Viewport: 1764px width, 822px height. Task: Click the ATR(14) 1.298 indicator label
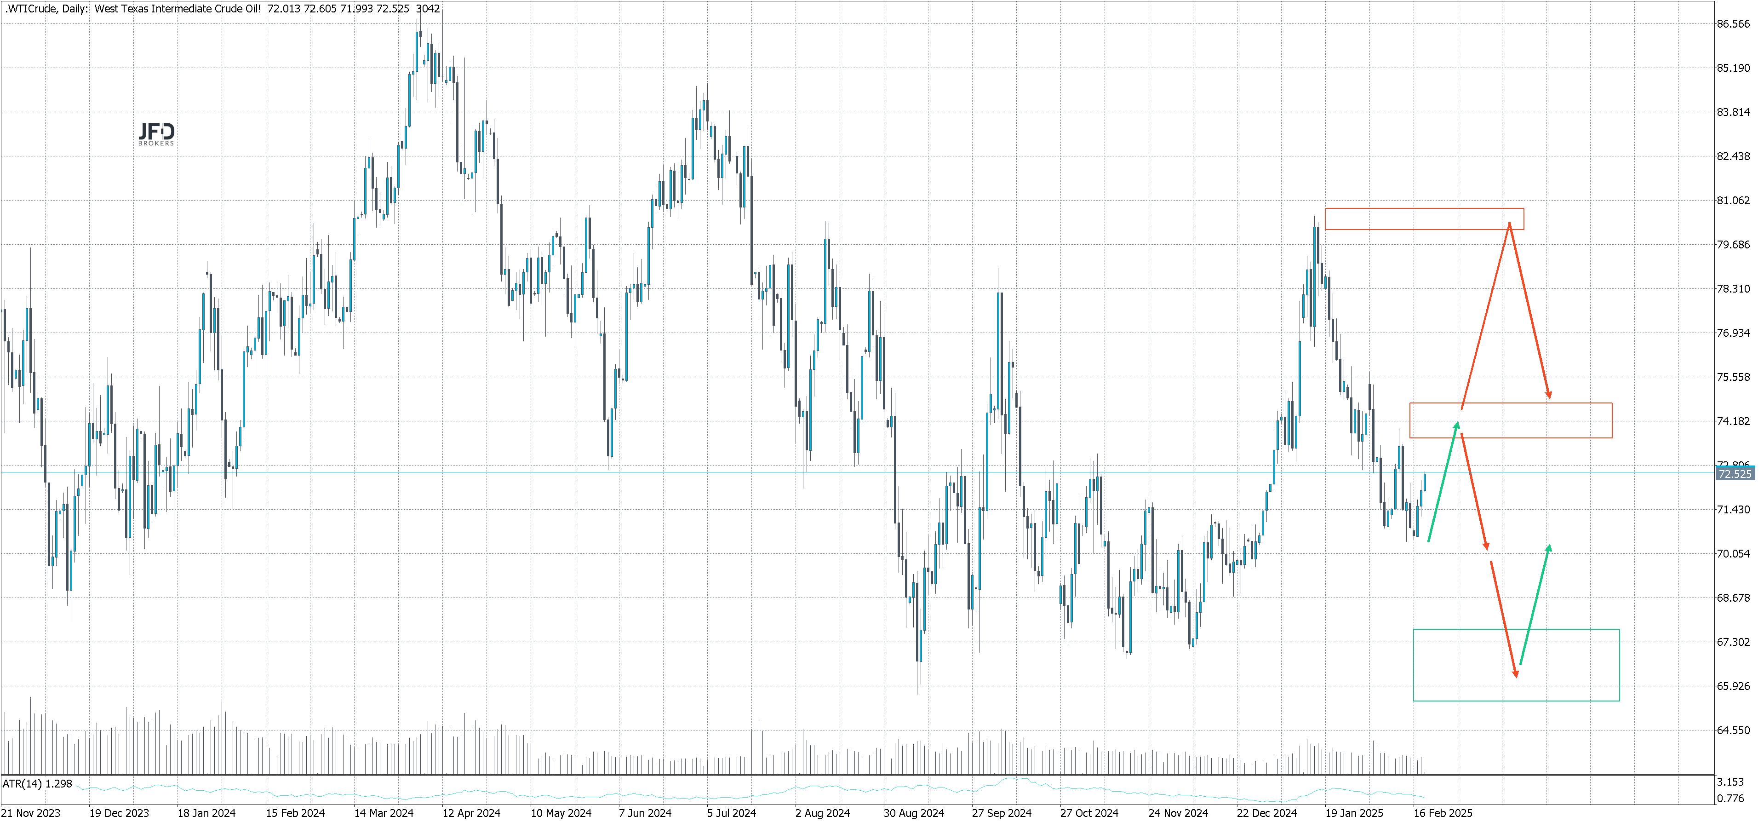38,784
